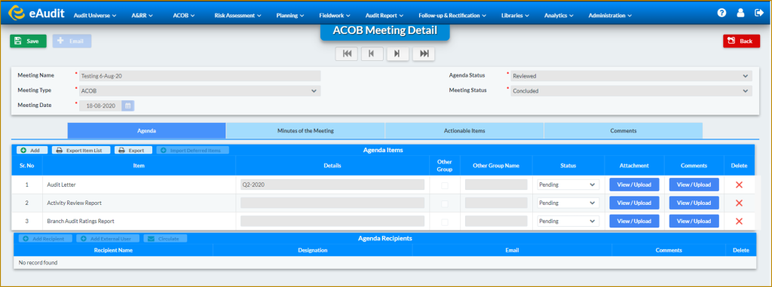The image size is (772, 287).
Task: Open Comments View / Upload for Audit Letter
Action: pyautogui.click(x=694, y=185)
